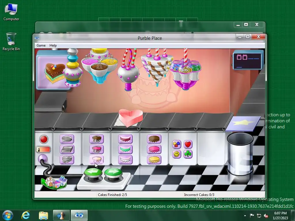Click the purple plug knob
The width and height of the screenshot is (295, 221).
[x=43, y=159]
